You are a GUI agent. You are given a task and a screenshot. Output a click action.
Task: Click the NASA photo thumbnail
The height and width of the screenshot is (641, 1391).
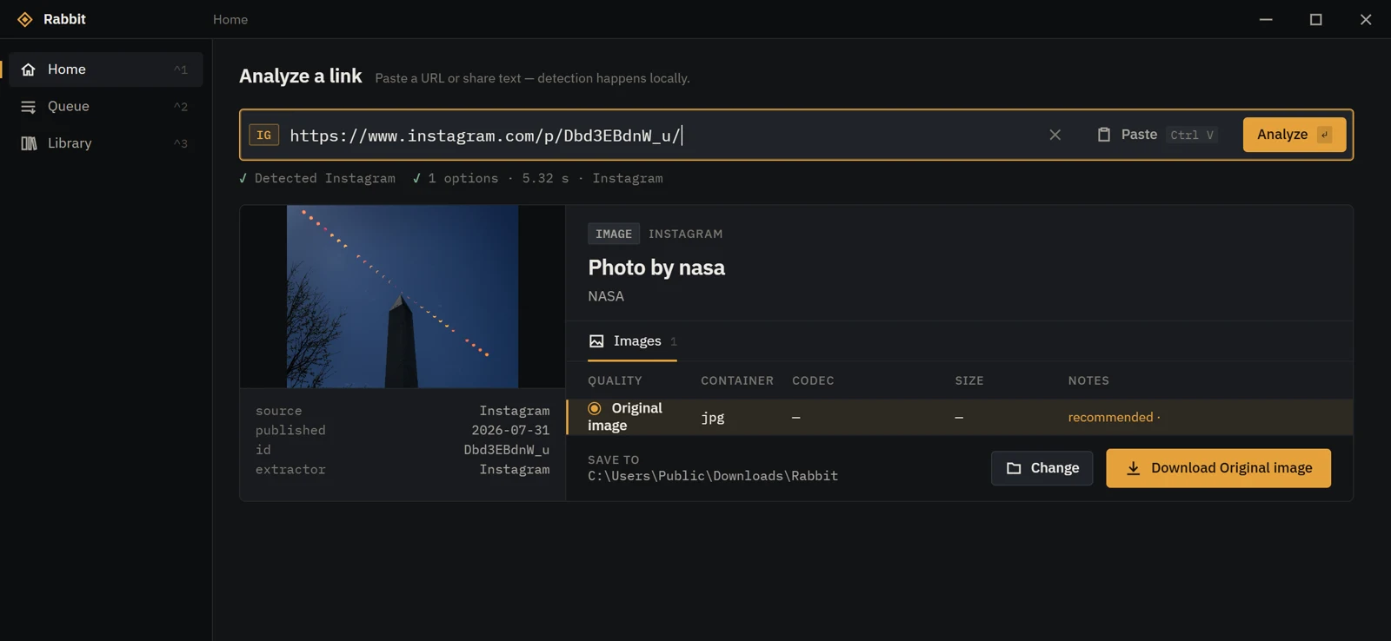click(403, 296)
